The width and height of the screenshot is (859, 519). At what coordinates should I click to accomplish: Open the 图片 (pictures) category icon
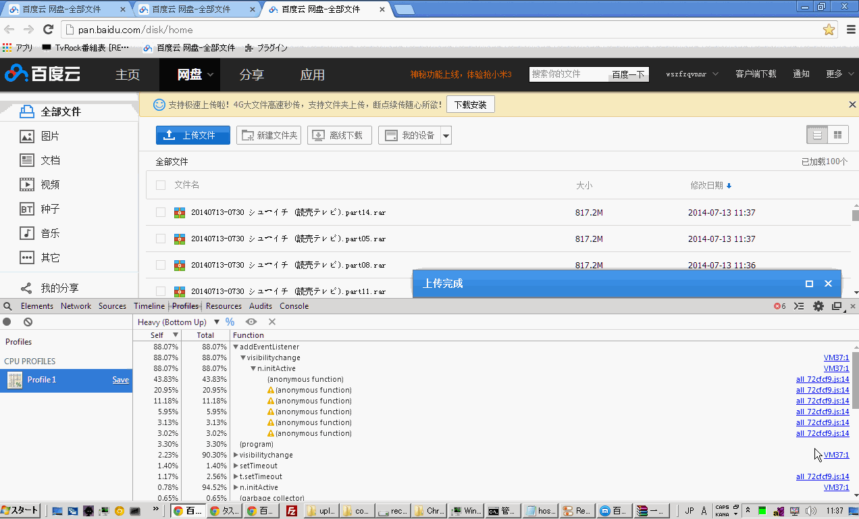[x=27, y=136]
